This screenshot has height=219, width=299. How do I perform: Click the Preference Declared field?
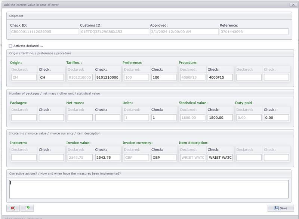click(x=136, y=77)
